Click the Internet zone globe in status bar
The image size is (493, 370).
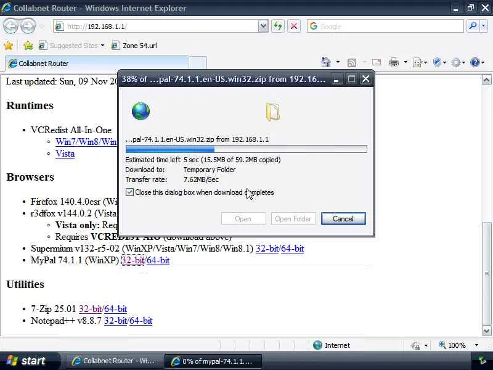[317, 345]
